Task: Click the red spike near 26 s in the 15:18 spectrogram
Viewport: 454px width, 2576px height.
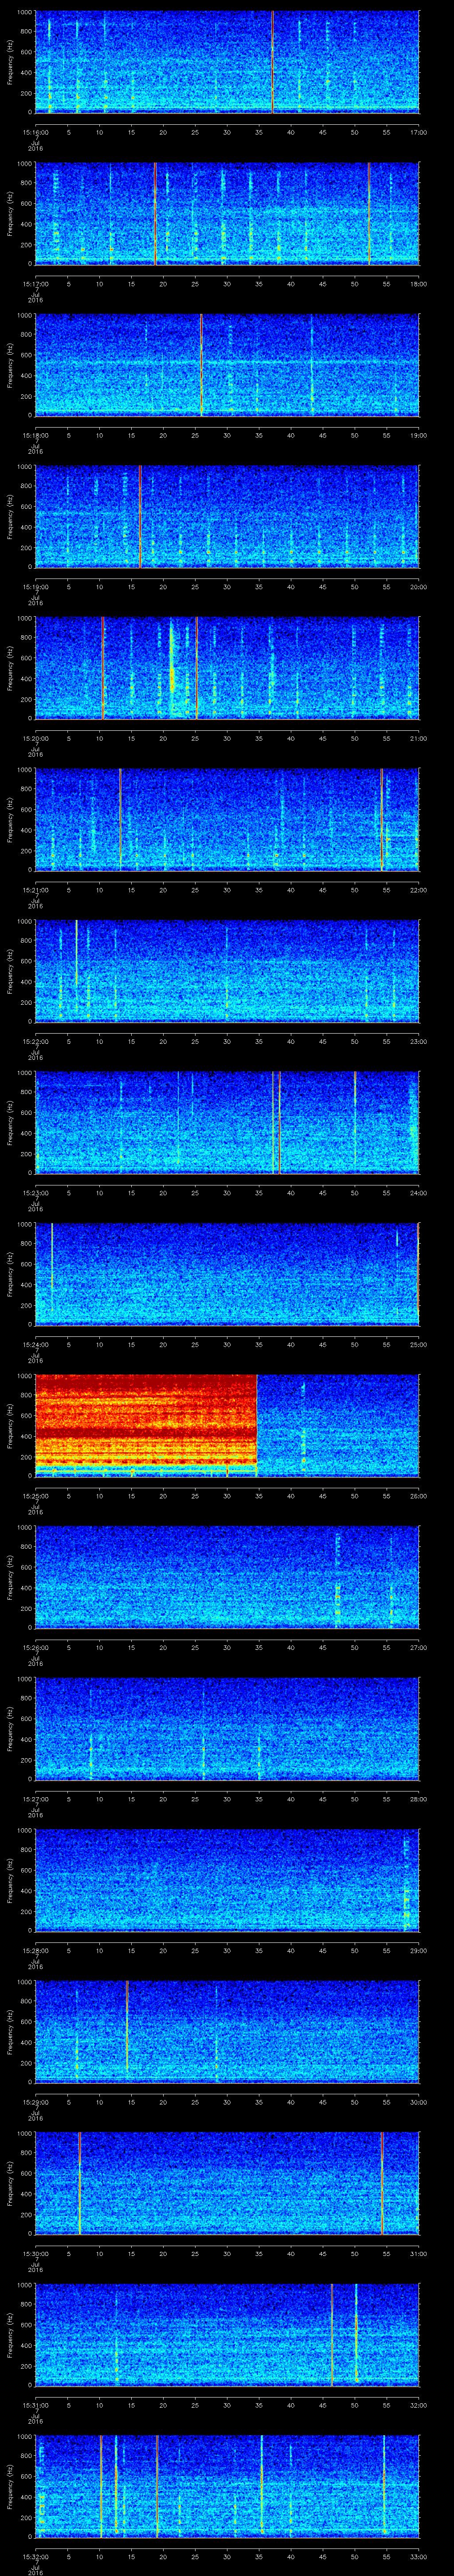Action: pyautogui.click(x=202, y=364)
